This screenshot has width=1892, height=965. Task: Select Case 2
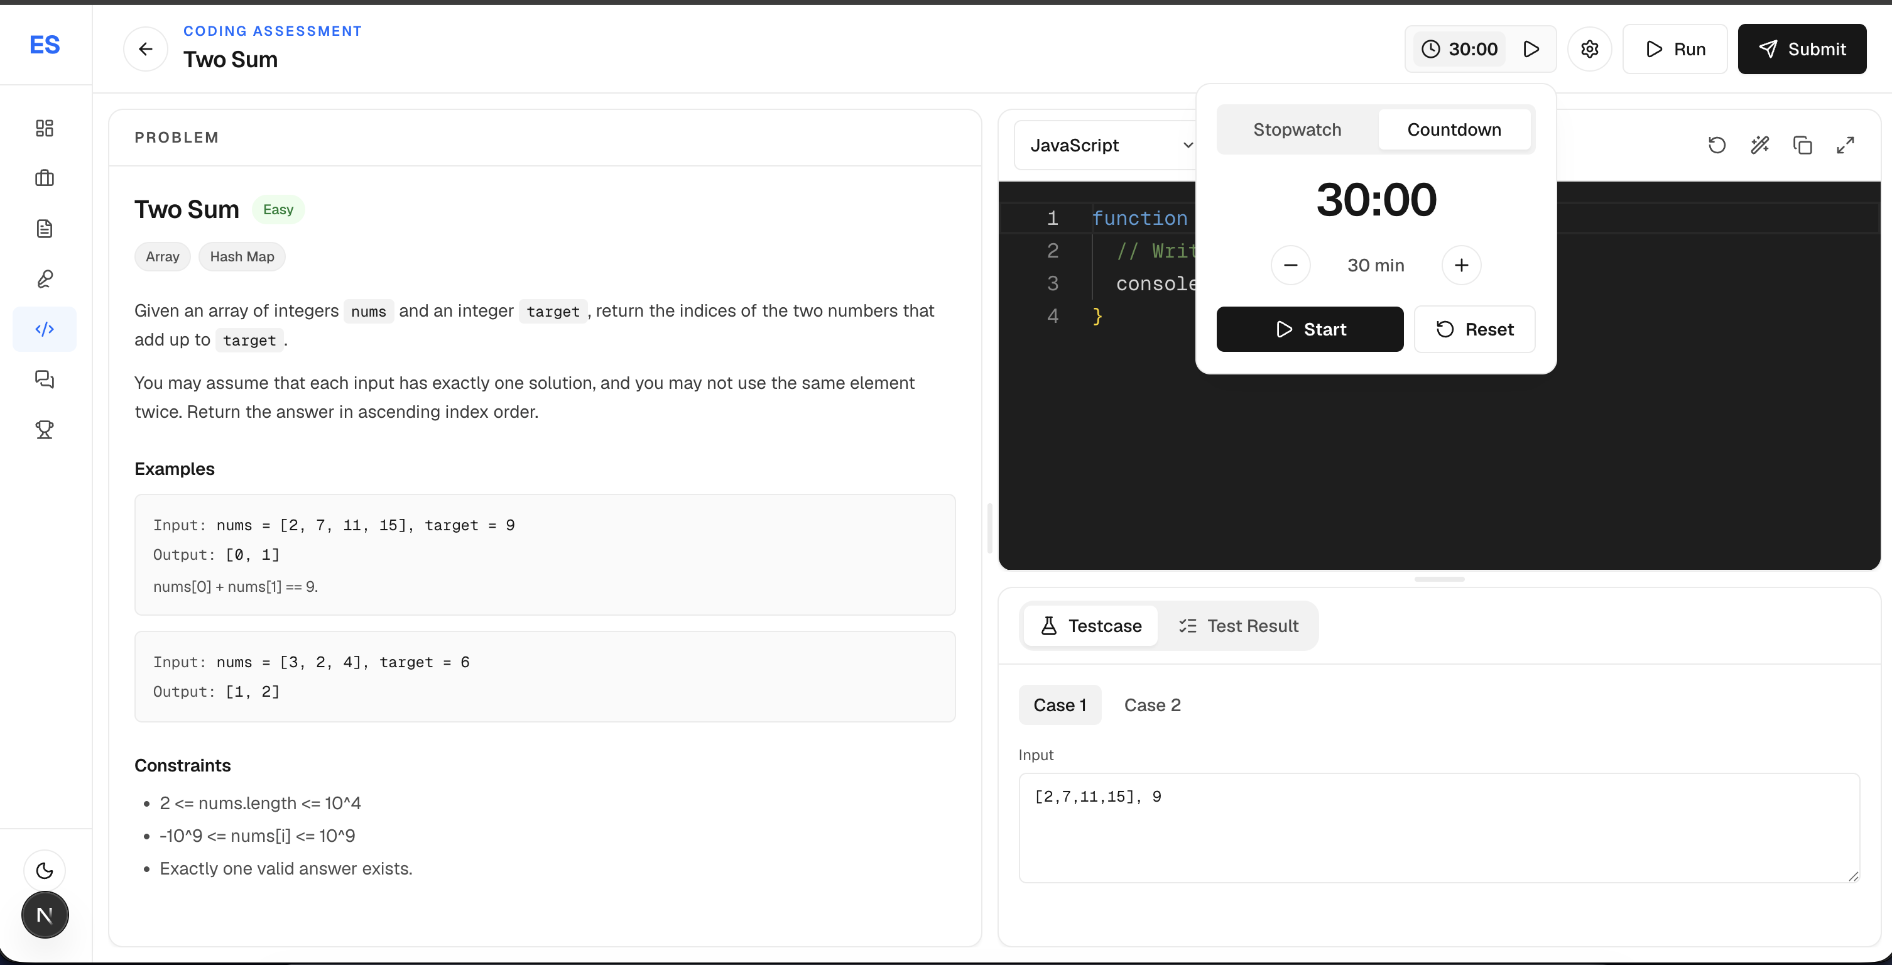click(1153, 705)
